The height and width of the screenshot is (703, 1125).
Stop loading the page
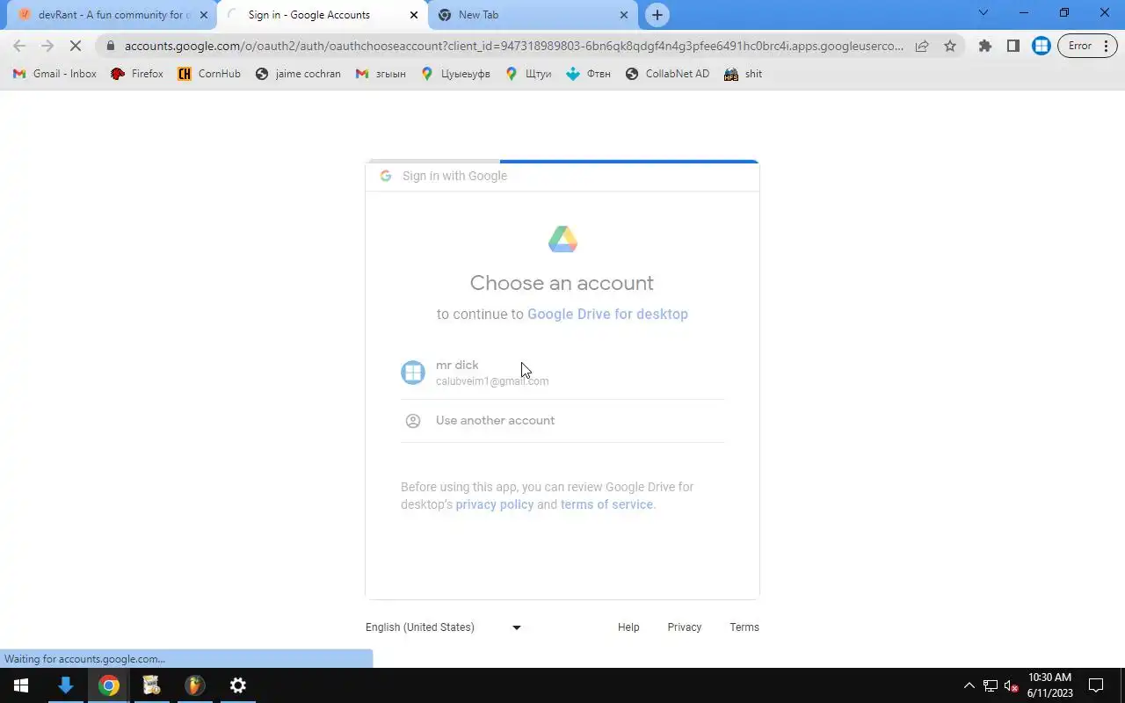click(x=76, y=46)
